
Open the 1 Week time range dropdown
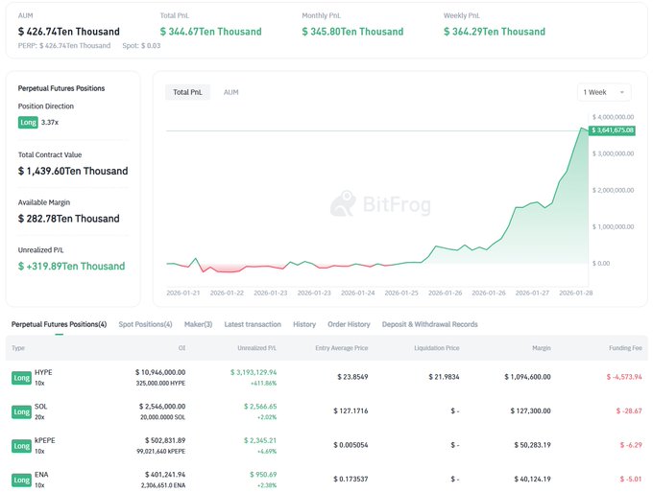[604, 92]
